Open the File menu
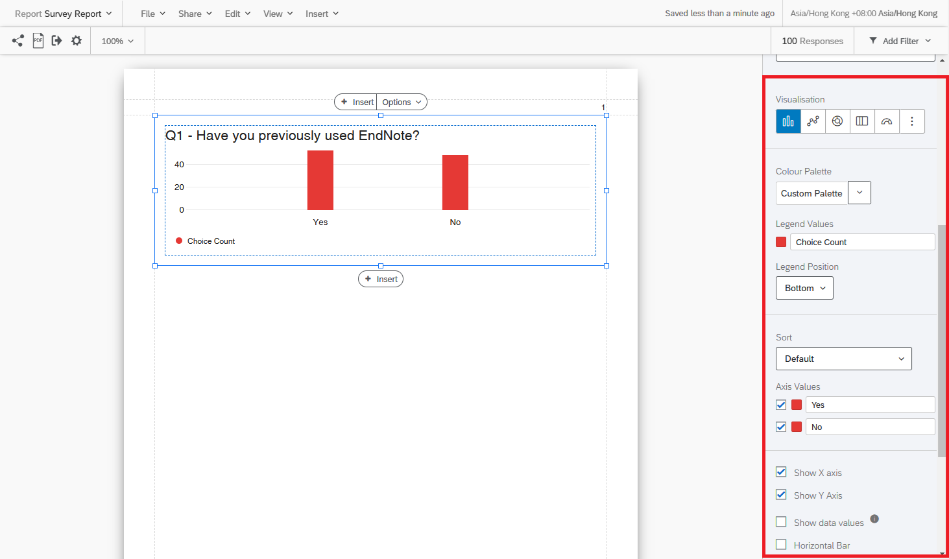 153,14
